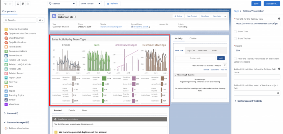Click the activity filter funnel icon
The width and height of the screenshot is (283, 134).
coord(224,65)
